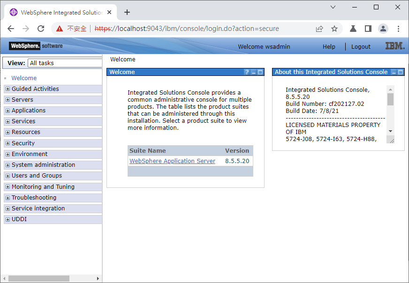Click the WebSphere software logo
409x283 pixels.
pyautogui.click(x=36, y=46)
